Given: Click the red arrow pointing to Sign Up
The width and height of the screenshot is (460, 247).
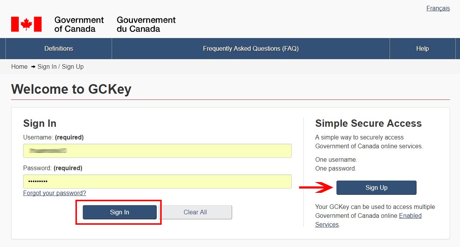Looking at the screenshot, I should [316, 187].
